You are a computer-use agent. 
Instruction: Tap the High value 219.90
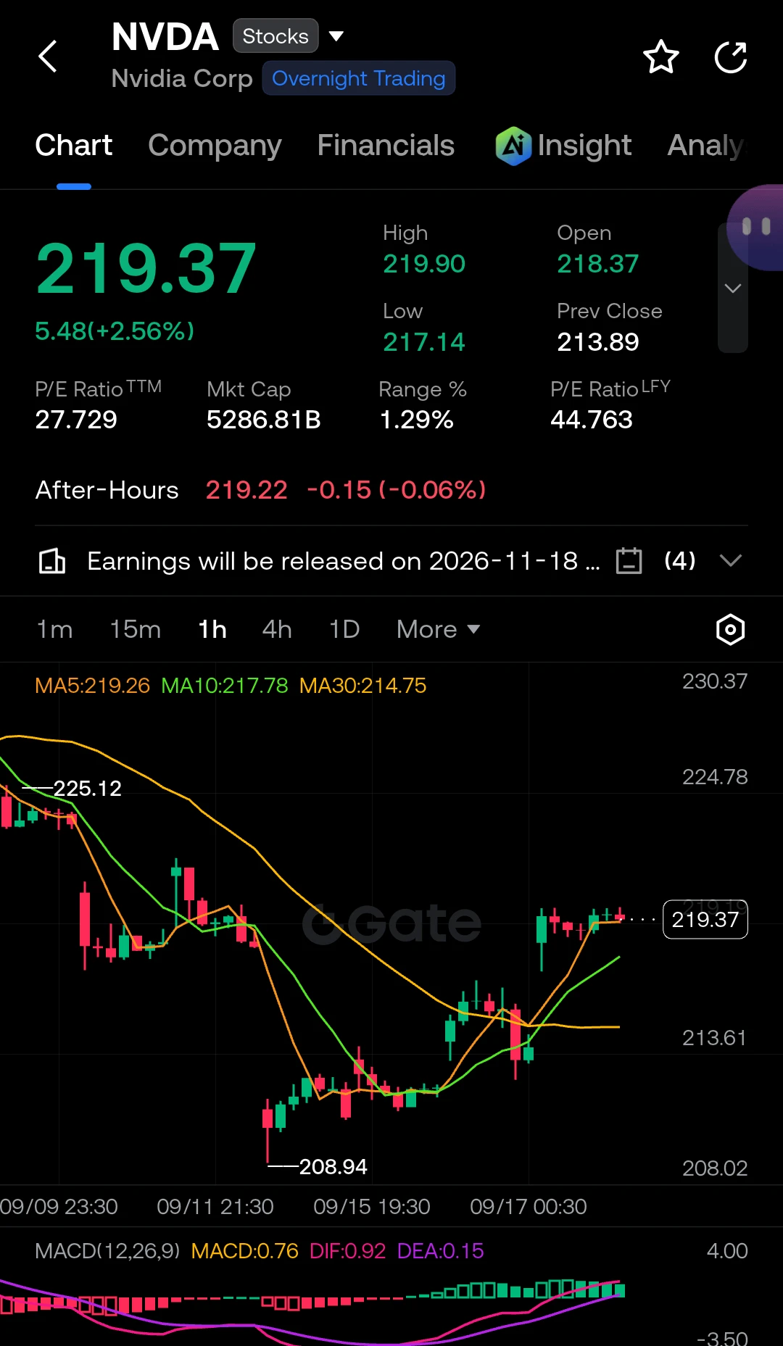[423, 264]
